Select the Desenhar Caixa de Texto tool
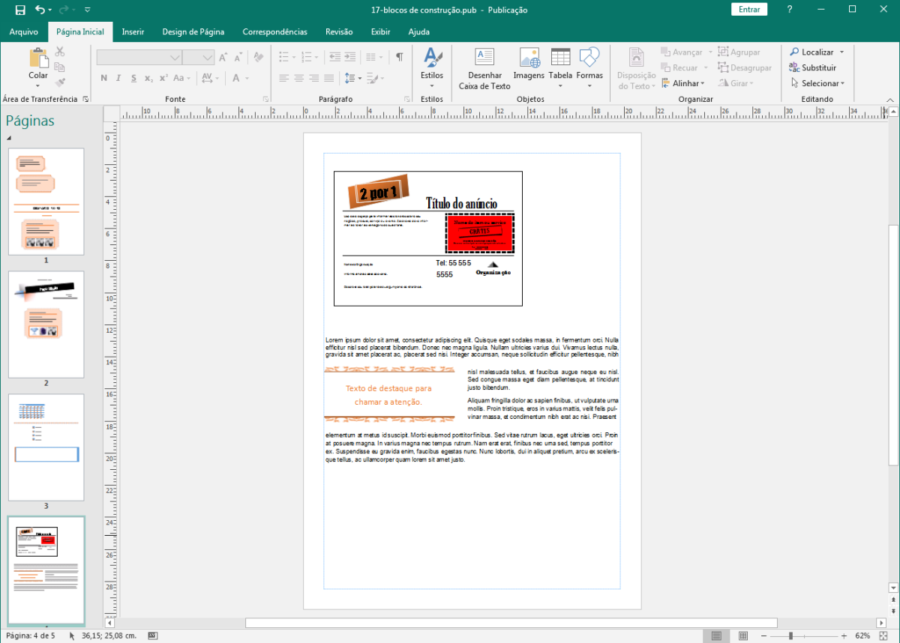This screenshot has height=643, width=900. [484, 67]
